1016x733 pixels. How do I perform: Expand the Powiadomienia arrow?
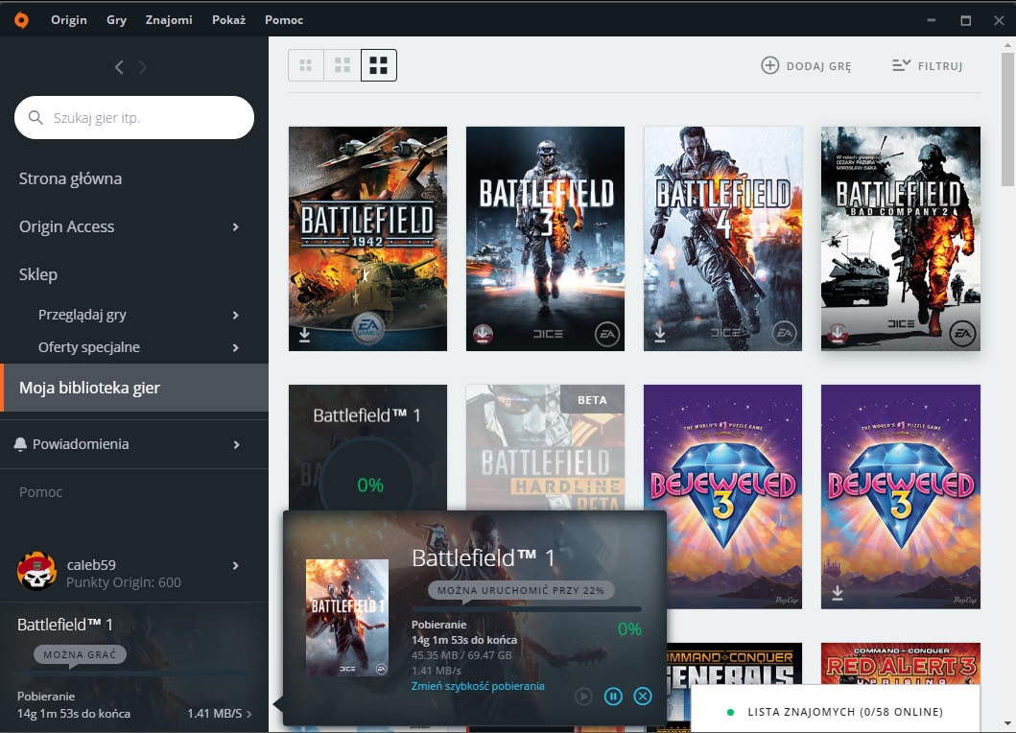237,444
